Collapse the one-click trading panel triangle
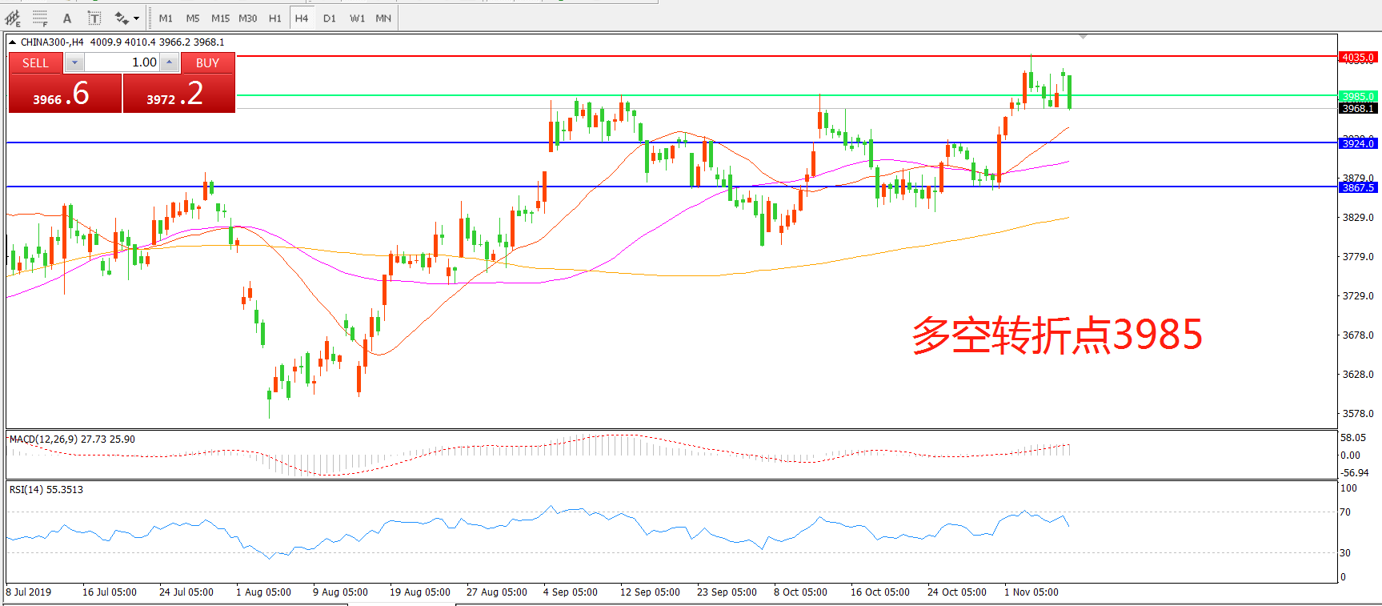Image resolution: width=1382 pixels, height=606 pixels. tap(13, 42)
